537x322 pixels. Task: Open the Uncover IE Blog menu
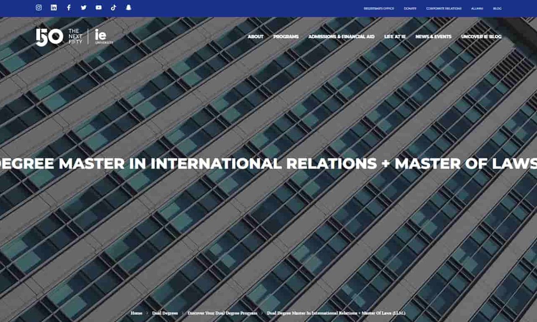[x=481, y=37]
